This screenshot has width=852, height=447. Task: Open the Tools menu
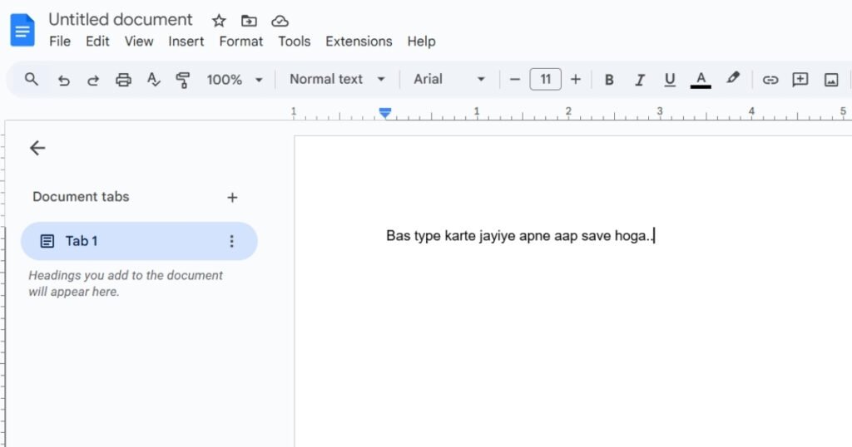tap(294, 42)
